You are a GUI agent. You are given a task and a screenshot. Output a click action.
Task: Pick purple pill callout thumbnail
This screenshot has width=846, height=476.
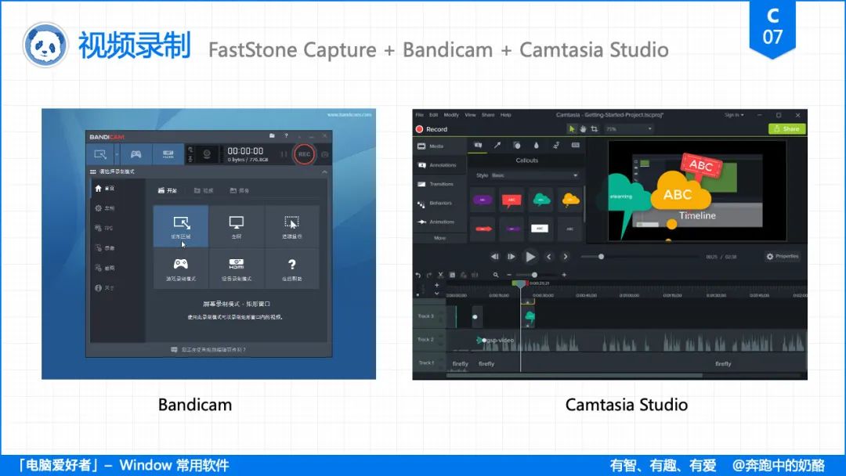[483, 200]
